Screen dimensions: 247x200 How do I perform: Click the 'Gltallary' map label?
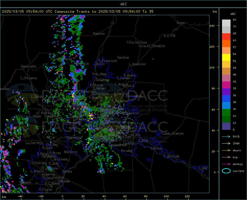click(x=39, y=163)
